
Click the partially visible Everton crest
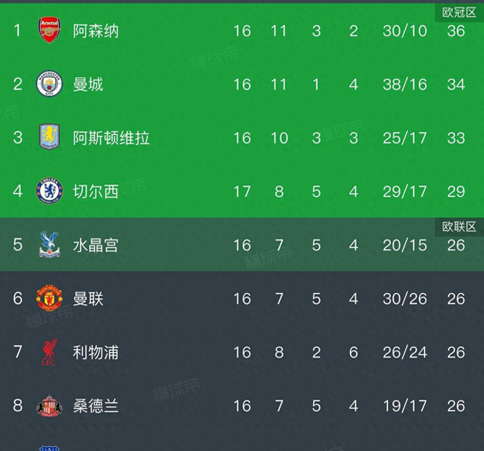pyautogui.click(x=49, y=447)
